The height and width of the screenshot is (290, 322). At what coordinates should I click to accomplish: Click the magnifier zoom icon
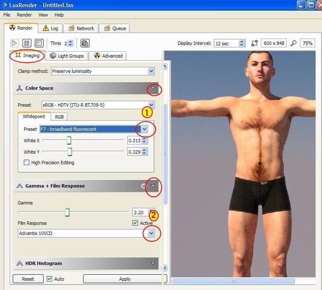click(x=293, y=43)
